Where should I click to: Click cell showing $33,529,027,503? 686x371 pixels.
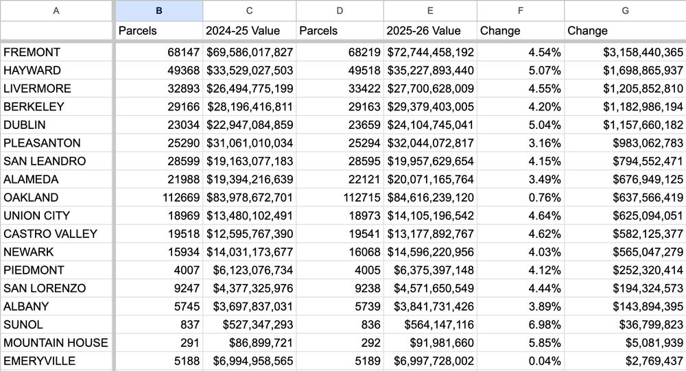coord(250,71)
